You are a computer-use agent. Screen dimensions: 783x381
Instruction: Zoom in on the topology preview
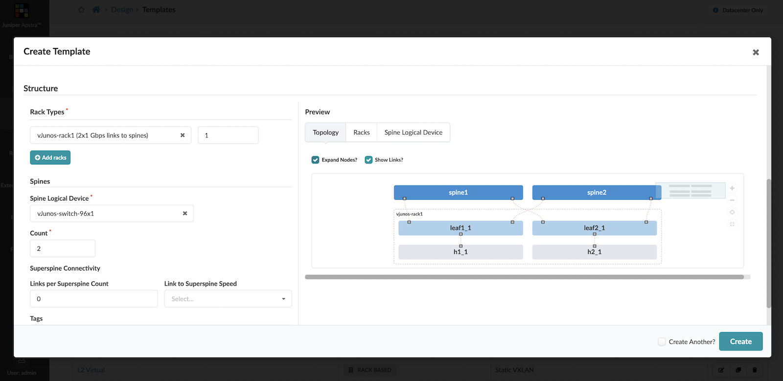[732, 188]
